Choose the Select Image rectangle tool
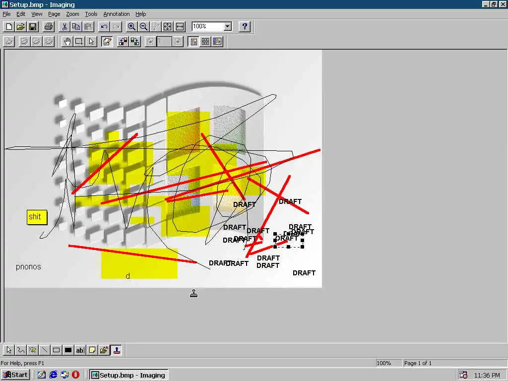 (x=79, y=42)
